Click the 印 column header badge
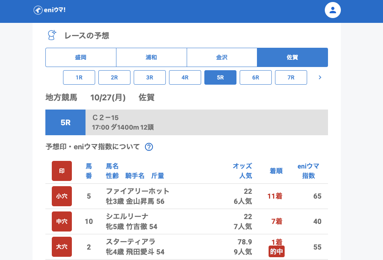Screen dimensions: 383x260 (62, 171)
